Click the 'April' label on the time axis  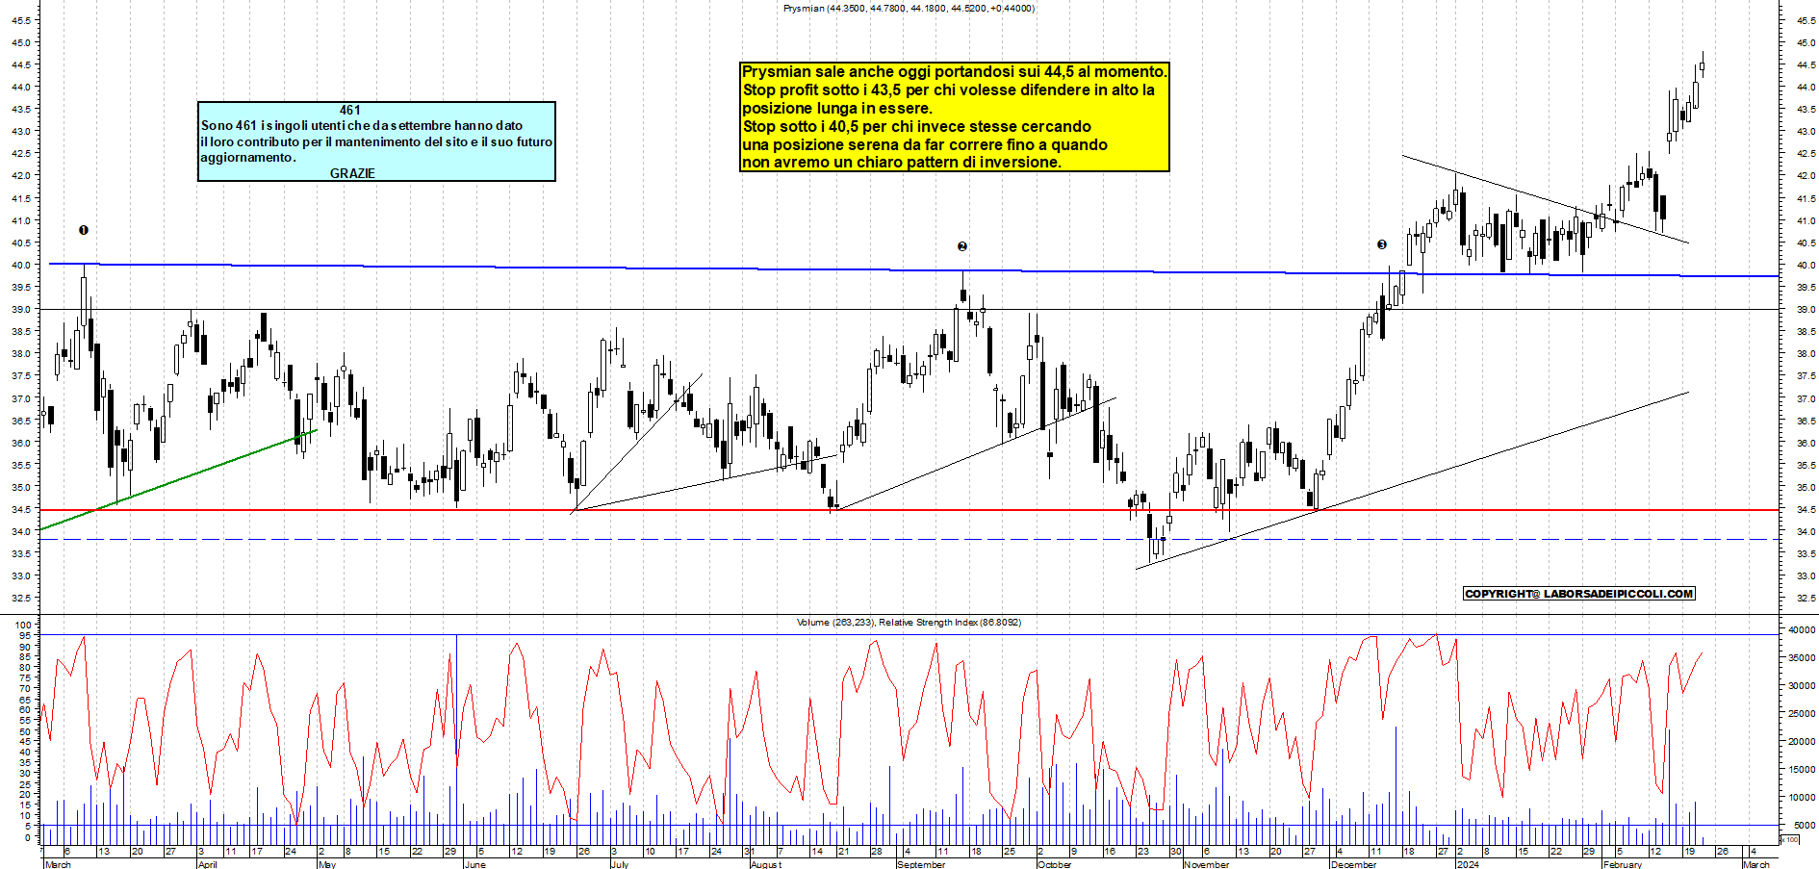tap(207, 864)
